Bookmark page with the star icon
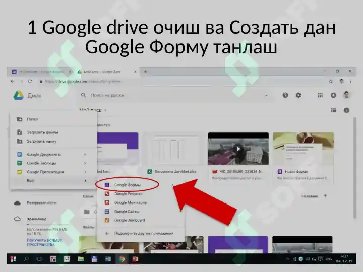This screenshot has width=363, height=272. coord(331,81)
